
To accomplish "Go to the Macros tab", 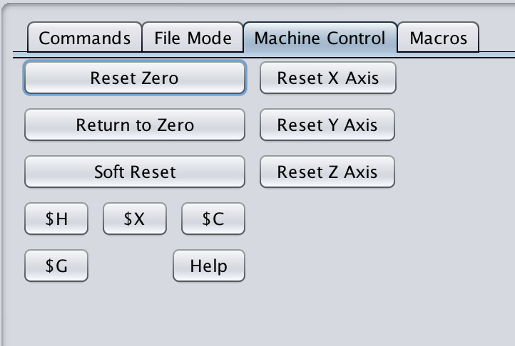I will (438, 38).
